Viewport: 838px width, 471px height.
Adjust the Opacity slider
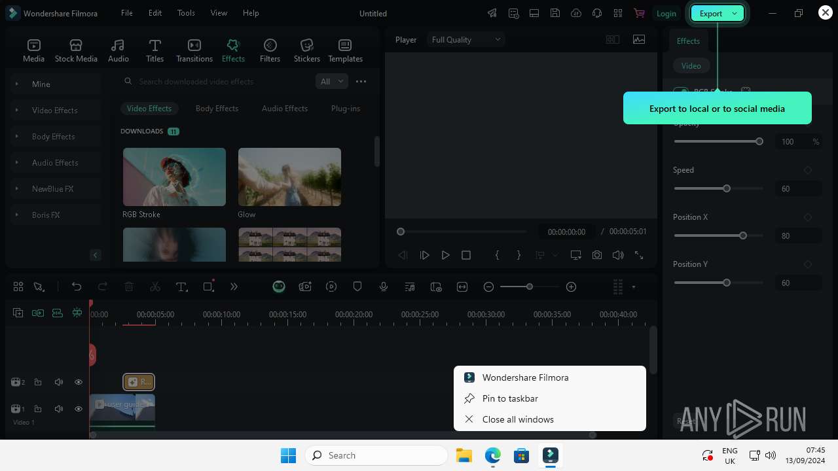[718, 141]
